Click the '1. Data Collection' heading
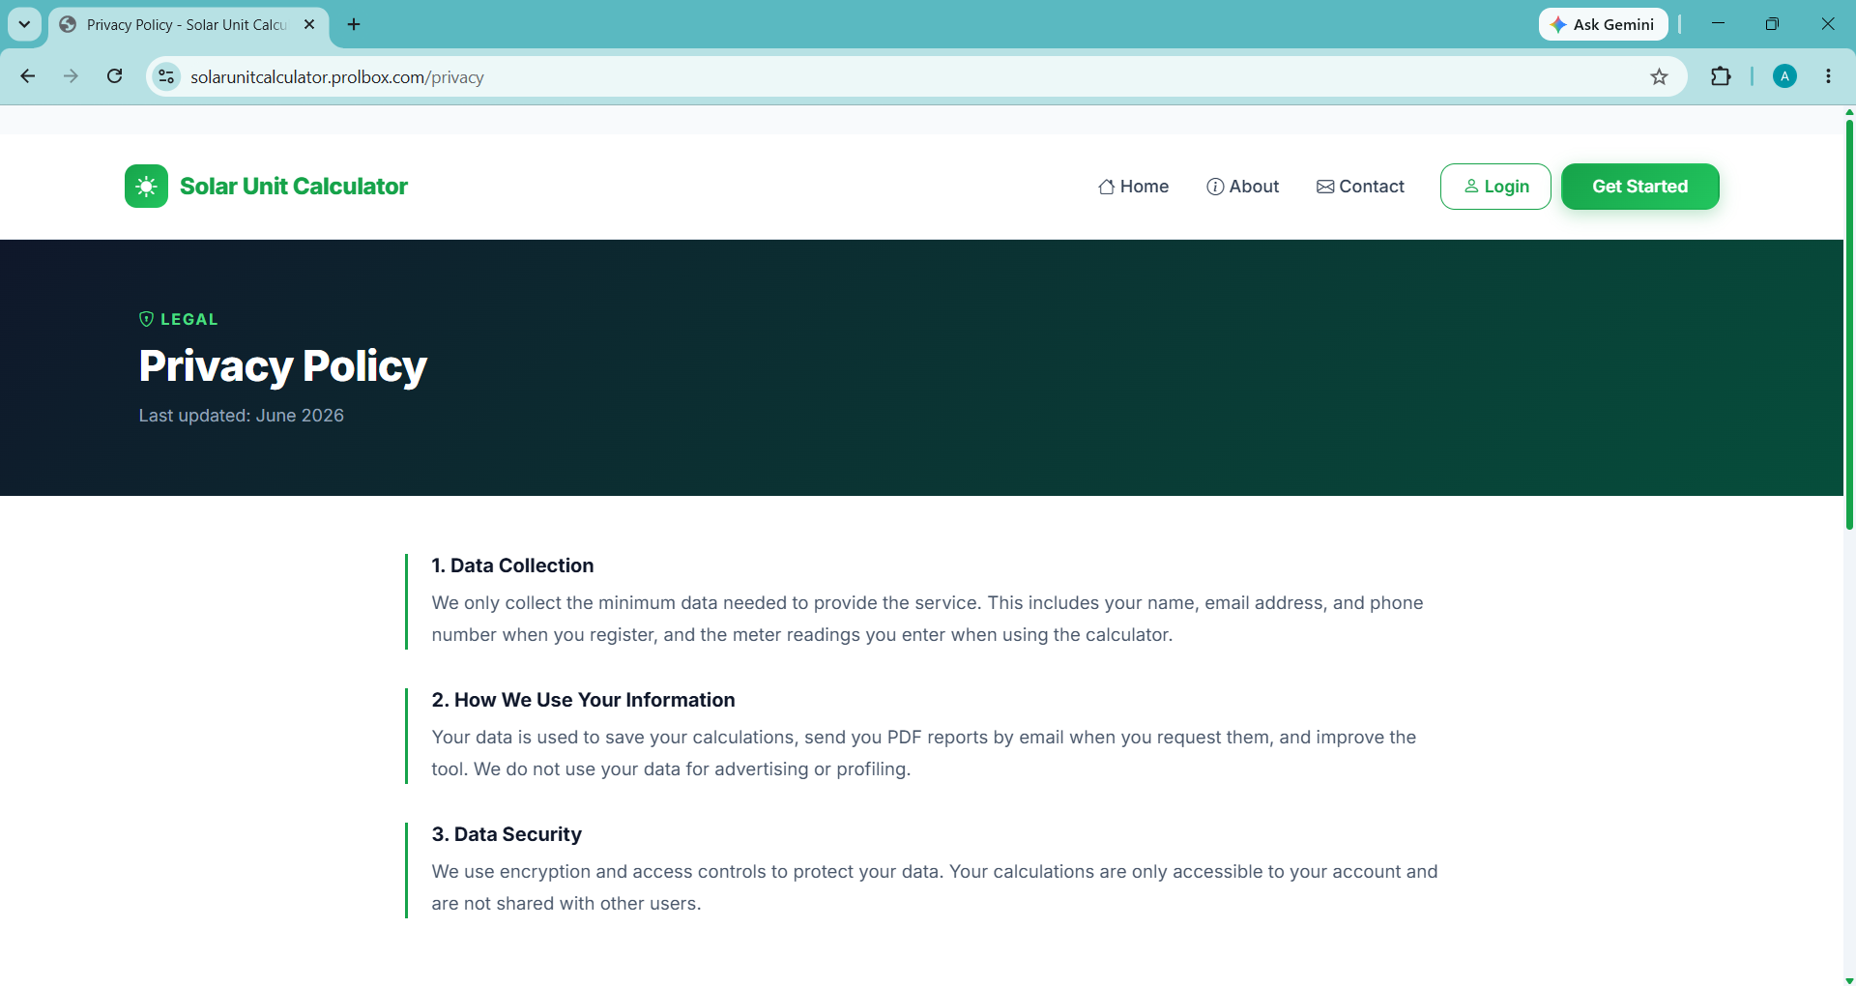This screenshot has height=986, width=1856. 512,565
